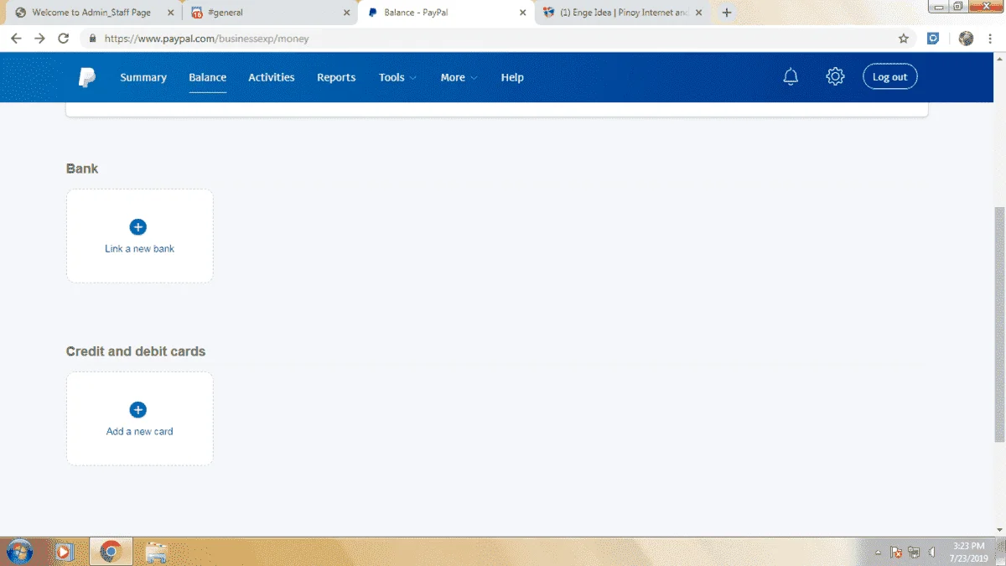Image resolution: width=1006 pixels, height=566 pixels.
Task: Open the settings gear icon
Action: tap(835, 77)
